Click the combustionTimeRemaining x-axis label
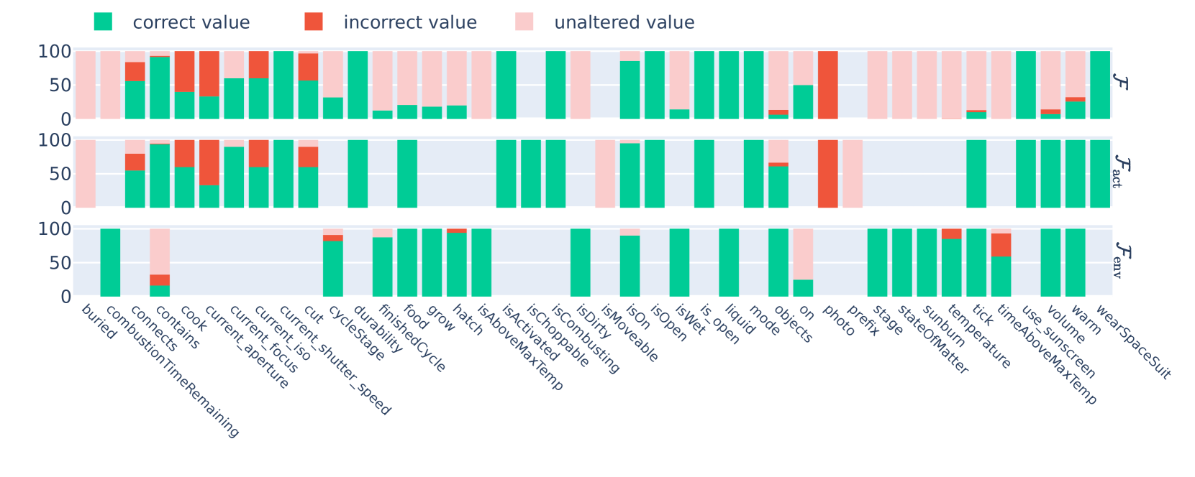1195x477 pixels. 172,371
